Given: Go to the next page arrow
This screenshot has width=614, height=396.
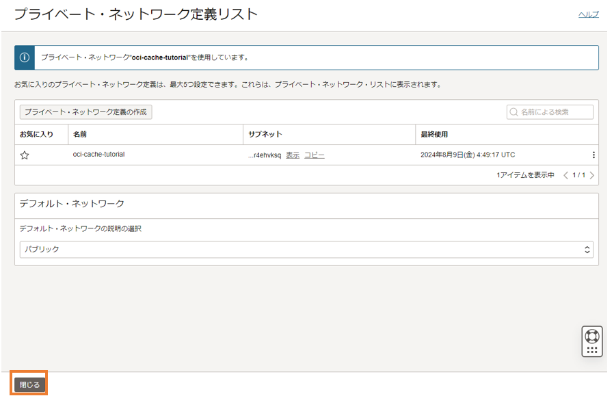Looking at the screenshot, I should pyautogui.click(x=591, y=175).
